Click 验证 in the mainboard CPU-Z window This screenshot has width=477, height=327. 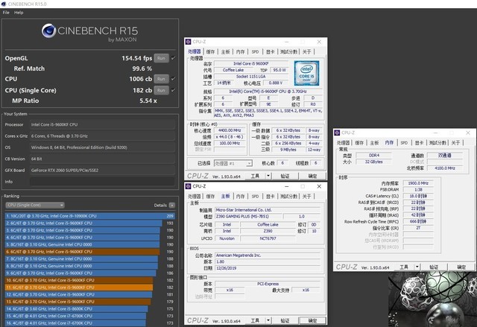285,320
